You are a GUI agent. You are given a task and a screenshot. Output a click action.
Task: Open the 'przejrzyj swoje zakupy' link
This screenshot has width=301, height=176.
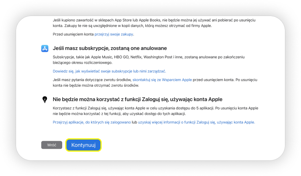coord(114,34)
